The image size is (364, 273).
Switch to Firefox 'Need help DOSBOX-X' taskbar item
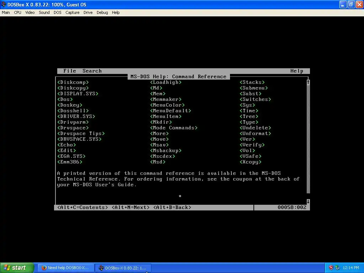pos(66,268)
